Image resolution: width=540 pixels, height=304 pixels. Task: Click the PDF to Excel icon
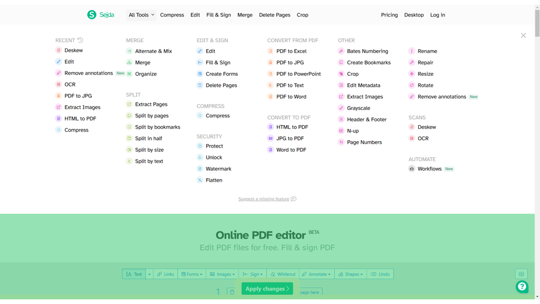pos(270,51)
